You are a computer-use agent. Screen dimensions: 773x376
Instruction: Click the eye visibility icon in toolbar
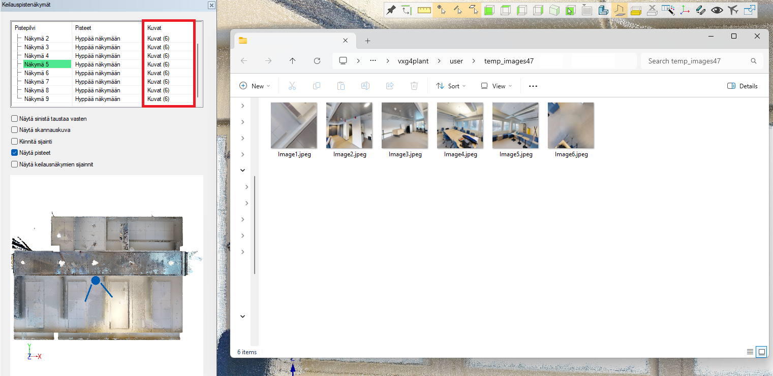[x=717, y=10]
